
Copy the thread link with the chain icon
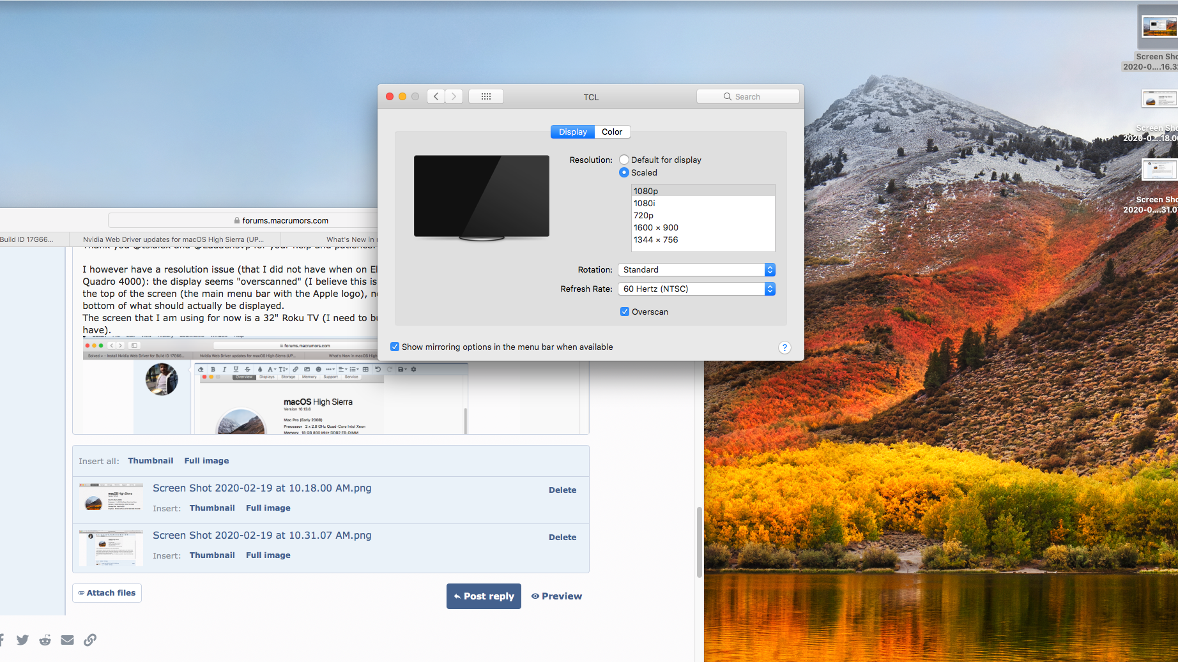click(90, 640)
